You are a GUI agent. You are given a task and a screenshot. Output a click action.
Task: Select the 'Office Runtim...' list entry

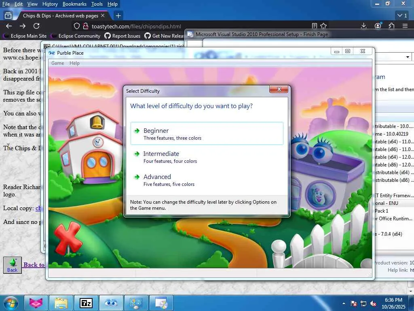click(x=394, y=219)
